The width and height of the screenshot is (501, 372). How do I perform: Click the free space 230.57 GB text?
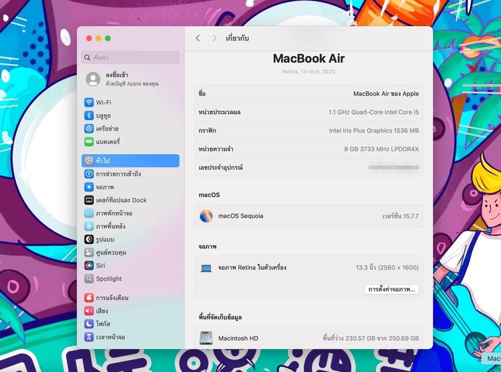(x=371, y=338)
